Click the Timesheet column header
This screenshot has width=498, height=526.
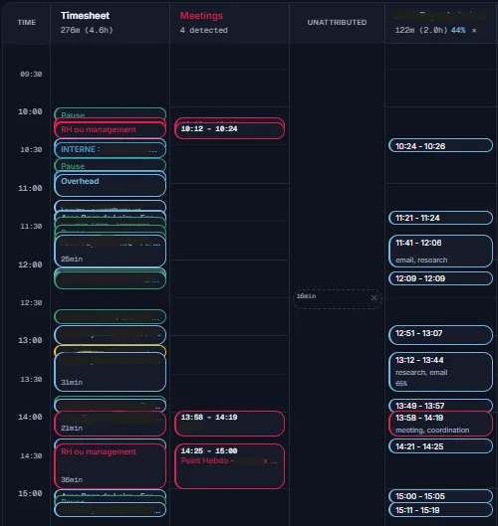(85, 16)
